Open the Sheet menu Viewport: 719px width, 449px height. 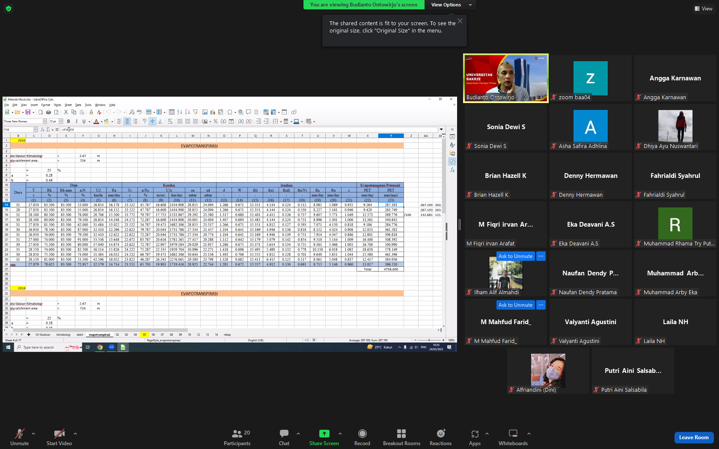pyautogui.click(x=68, y=105)
